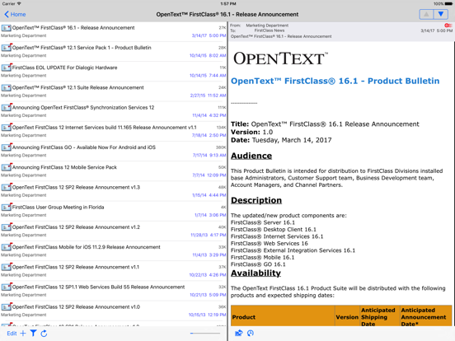Image resolution: width=455 pixels, height=341 pixels.
Task: Refresh the message list
Action: click(44, 334)
